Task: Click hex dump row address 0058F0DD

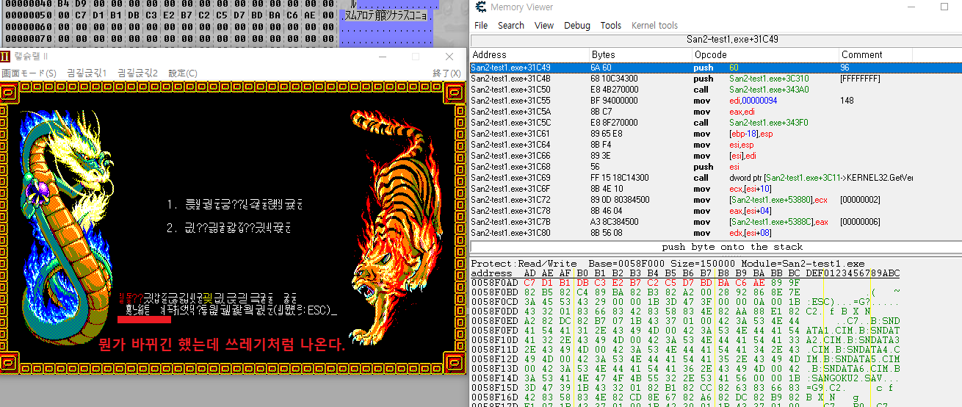Action: point(493,311)
